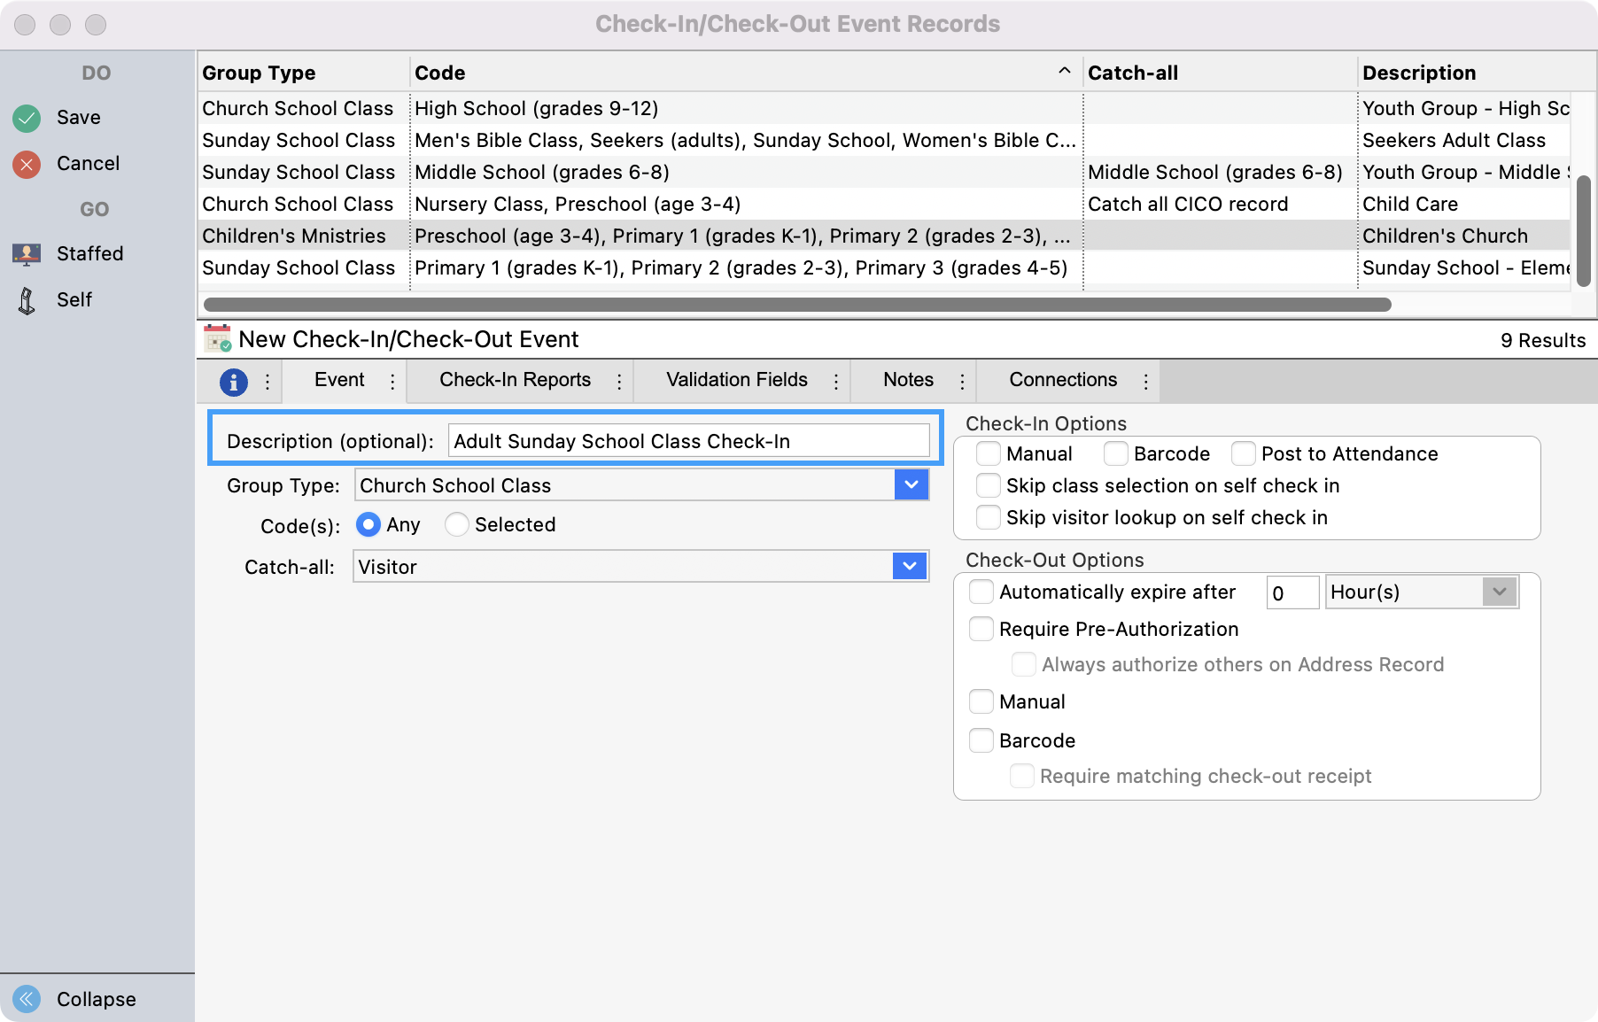1598x1022 pixels.
Task: Check Require Pre-Authorization under Check-Out Options
Action: coord(981,629)
